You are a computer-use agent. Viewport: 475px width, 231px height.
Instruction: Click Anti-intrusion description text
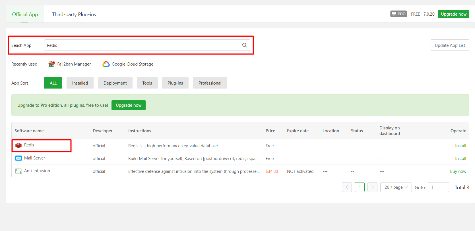tap(194, 171)
